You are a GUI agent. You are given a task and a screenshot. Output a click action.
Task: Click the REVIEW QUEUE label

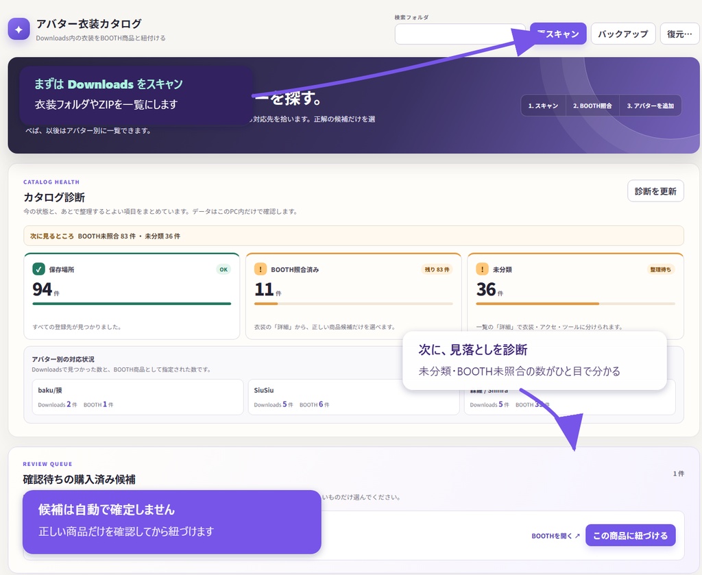[x=47, y=464]
